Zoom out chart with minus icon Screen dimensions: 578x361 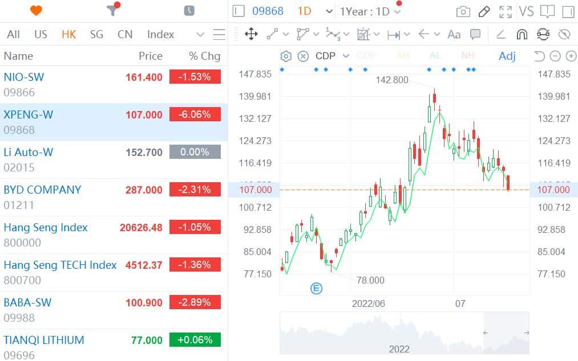(x=555, y=56)
